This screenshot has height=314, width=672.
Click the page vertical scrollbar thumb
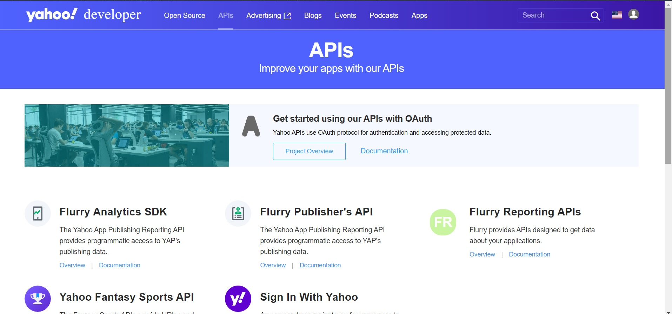click(668, 86)
